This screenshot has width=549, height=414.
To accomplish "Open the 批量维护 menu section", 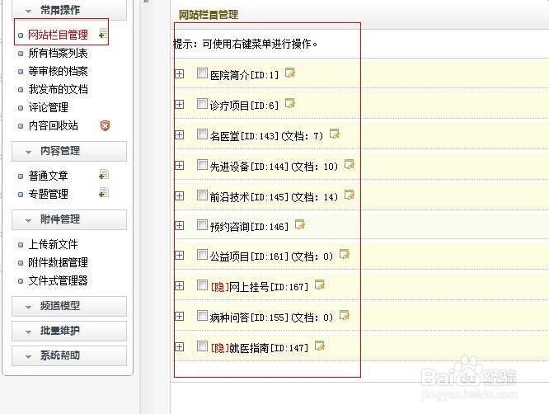I will (69, 331).
